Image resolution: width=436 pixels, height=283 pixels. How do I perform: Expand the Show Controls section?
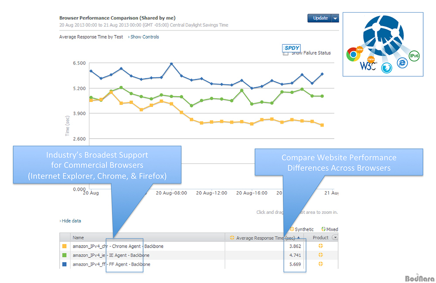[144, 37]
